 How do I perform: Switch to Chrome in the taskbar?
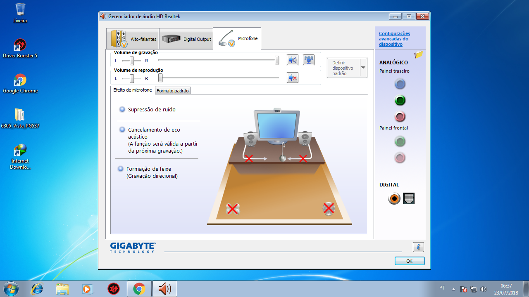(139, 289)
